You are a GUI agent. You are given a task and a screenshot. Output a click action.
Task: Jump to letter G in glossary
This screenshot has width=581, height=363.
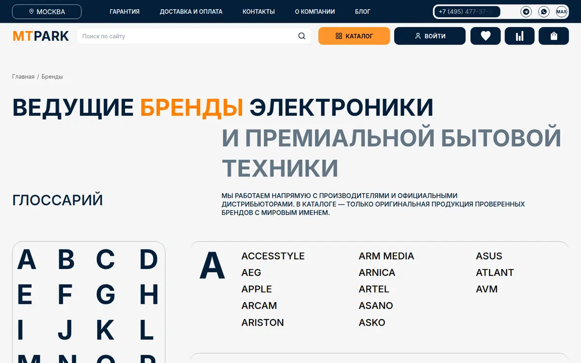tap(106, 295)
